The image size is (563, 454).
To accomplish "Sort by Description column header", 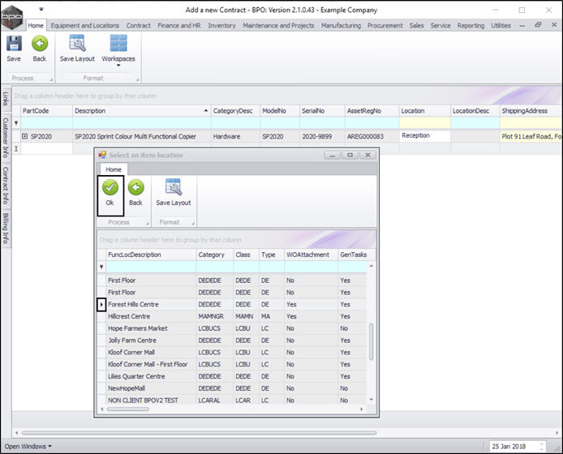I will point(141,110).
